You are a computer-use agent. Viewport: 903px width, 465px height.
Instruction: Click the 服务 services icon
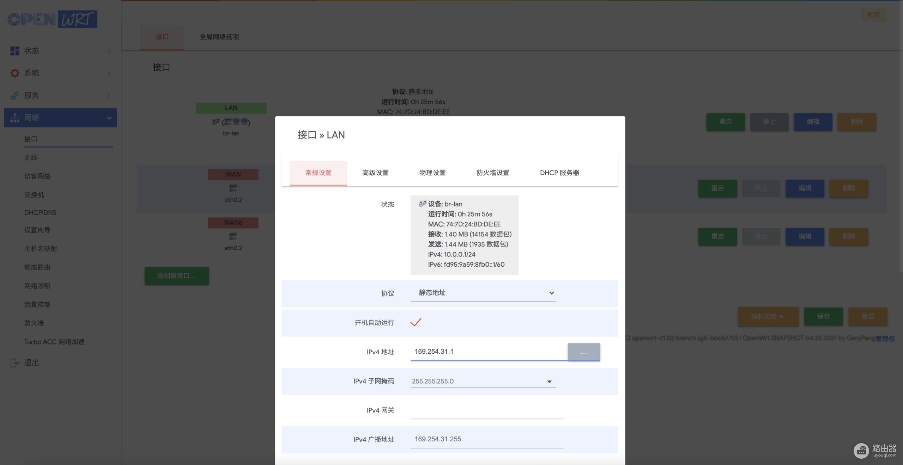click(15, 95)
